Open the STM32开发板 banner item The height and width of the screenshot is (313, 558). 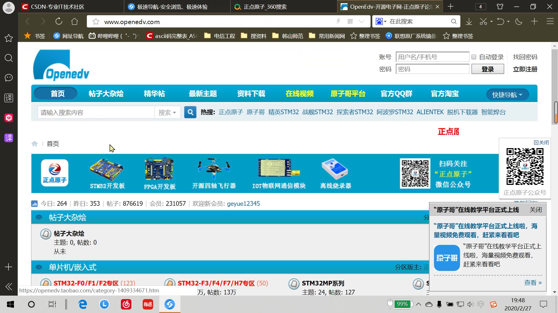107,174
